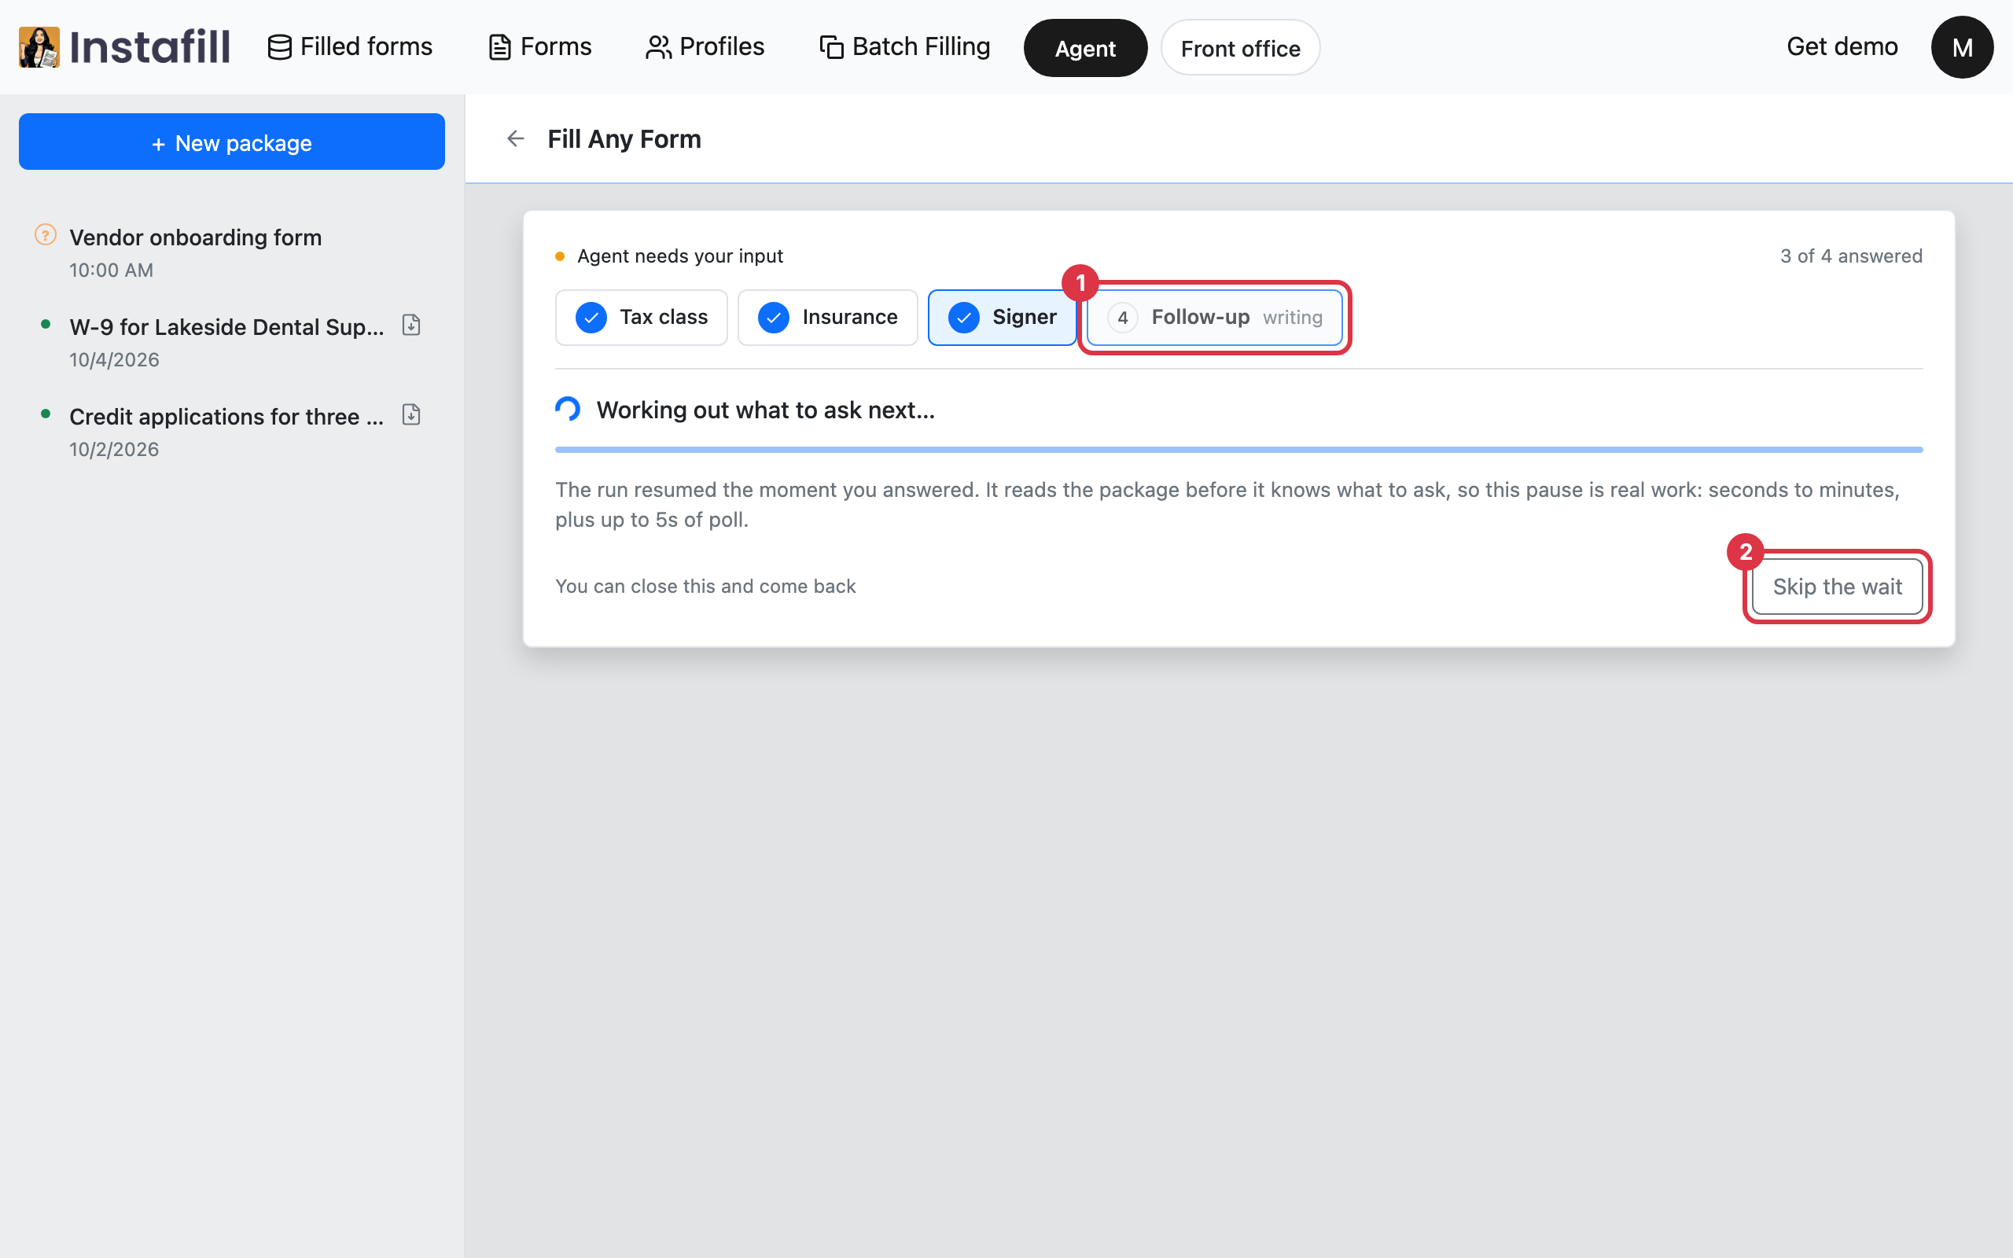This screenshot has height=1258, width=2013.
Task: Click download icon for W-9 Lakeside Dental package
Action: point(411,325)
